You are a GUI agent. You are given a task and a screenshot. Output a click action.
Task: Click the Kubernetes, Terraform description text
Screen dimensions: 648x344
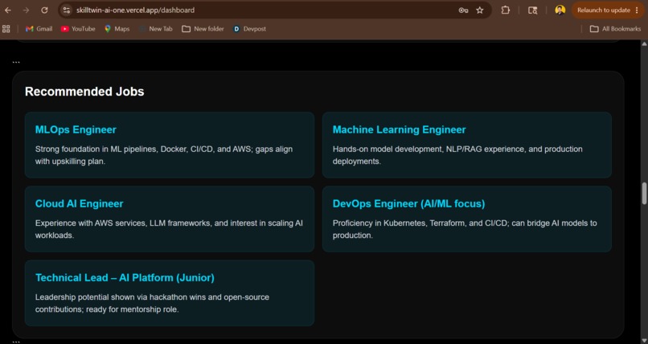point(465,229)
